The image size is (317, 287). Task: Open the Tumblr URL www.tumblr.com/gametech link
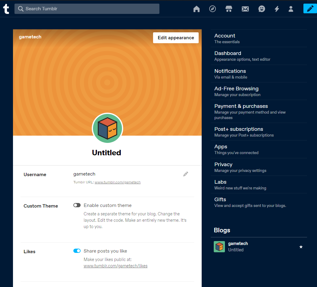click(x=117, y=182)
